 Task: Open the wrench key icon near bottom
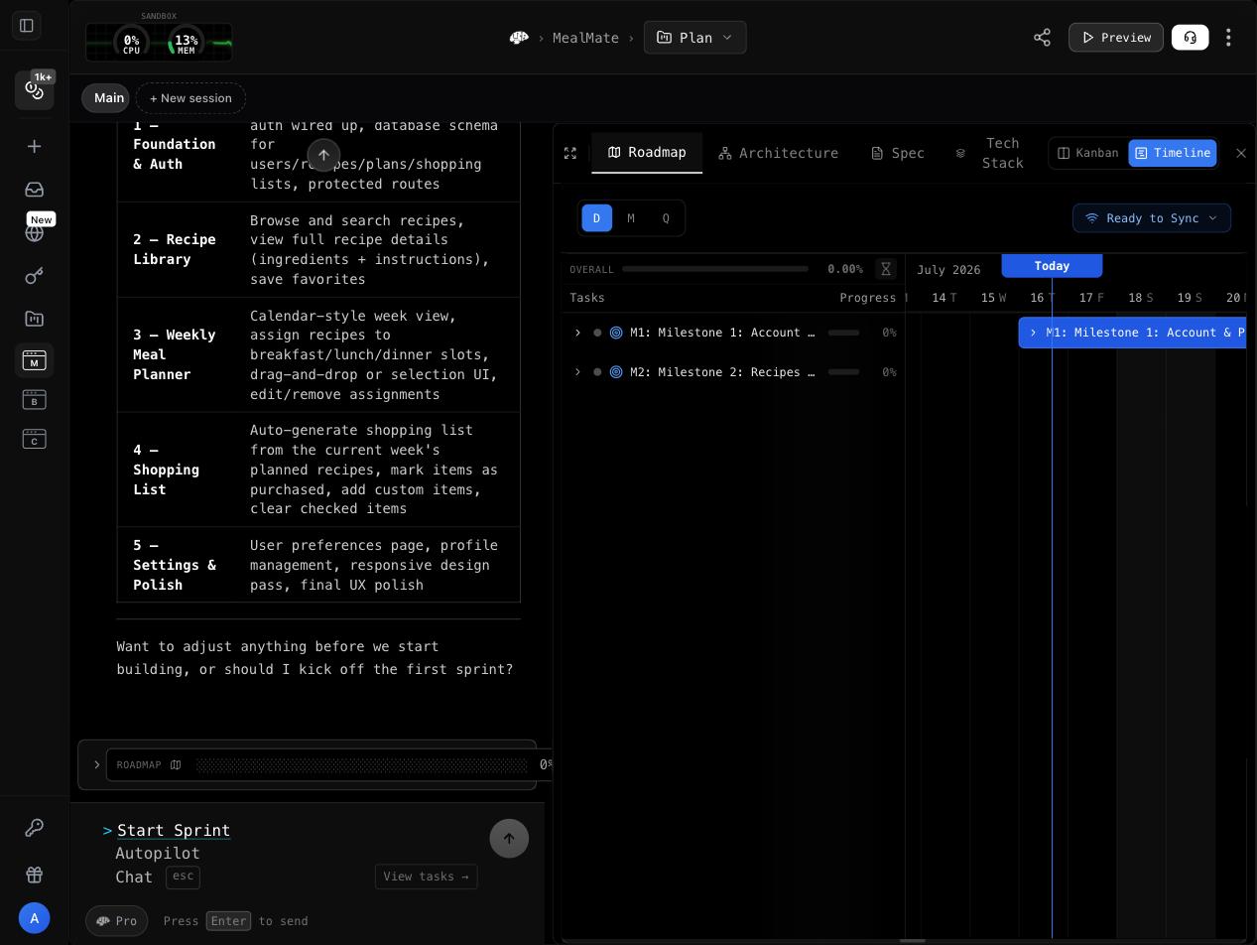pos(35,827)
